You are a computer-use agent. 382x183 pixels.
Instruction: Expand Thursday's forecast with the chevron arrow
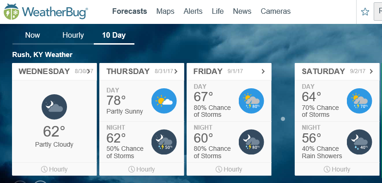[176, 71]
